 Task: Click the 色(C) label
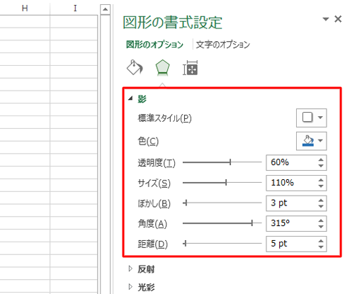pos(148,141)
